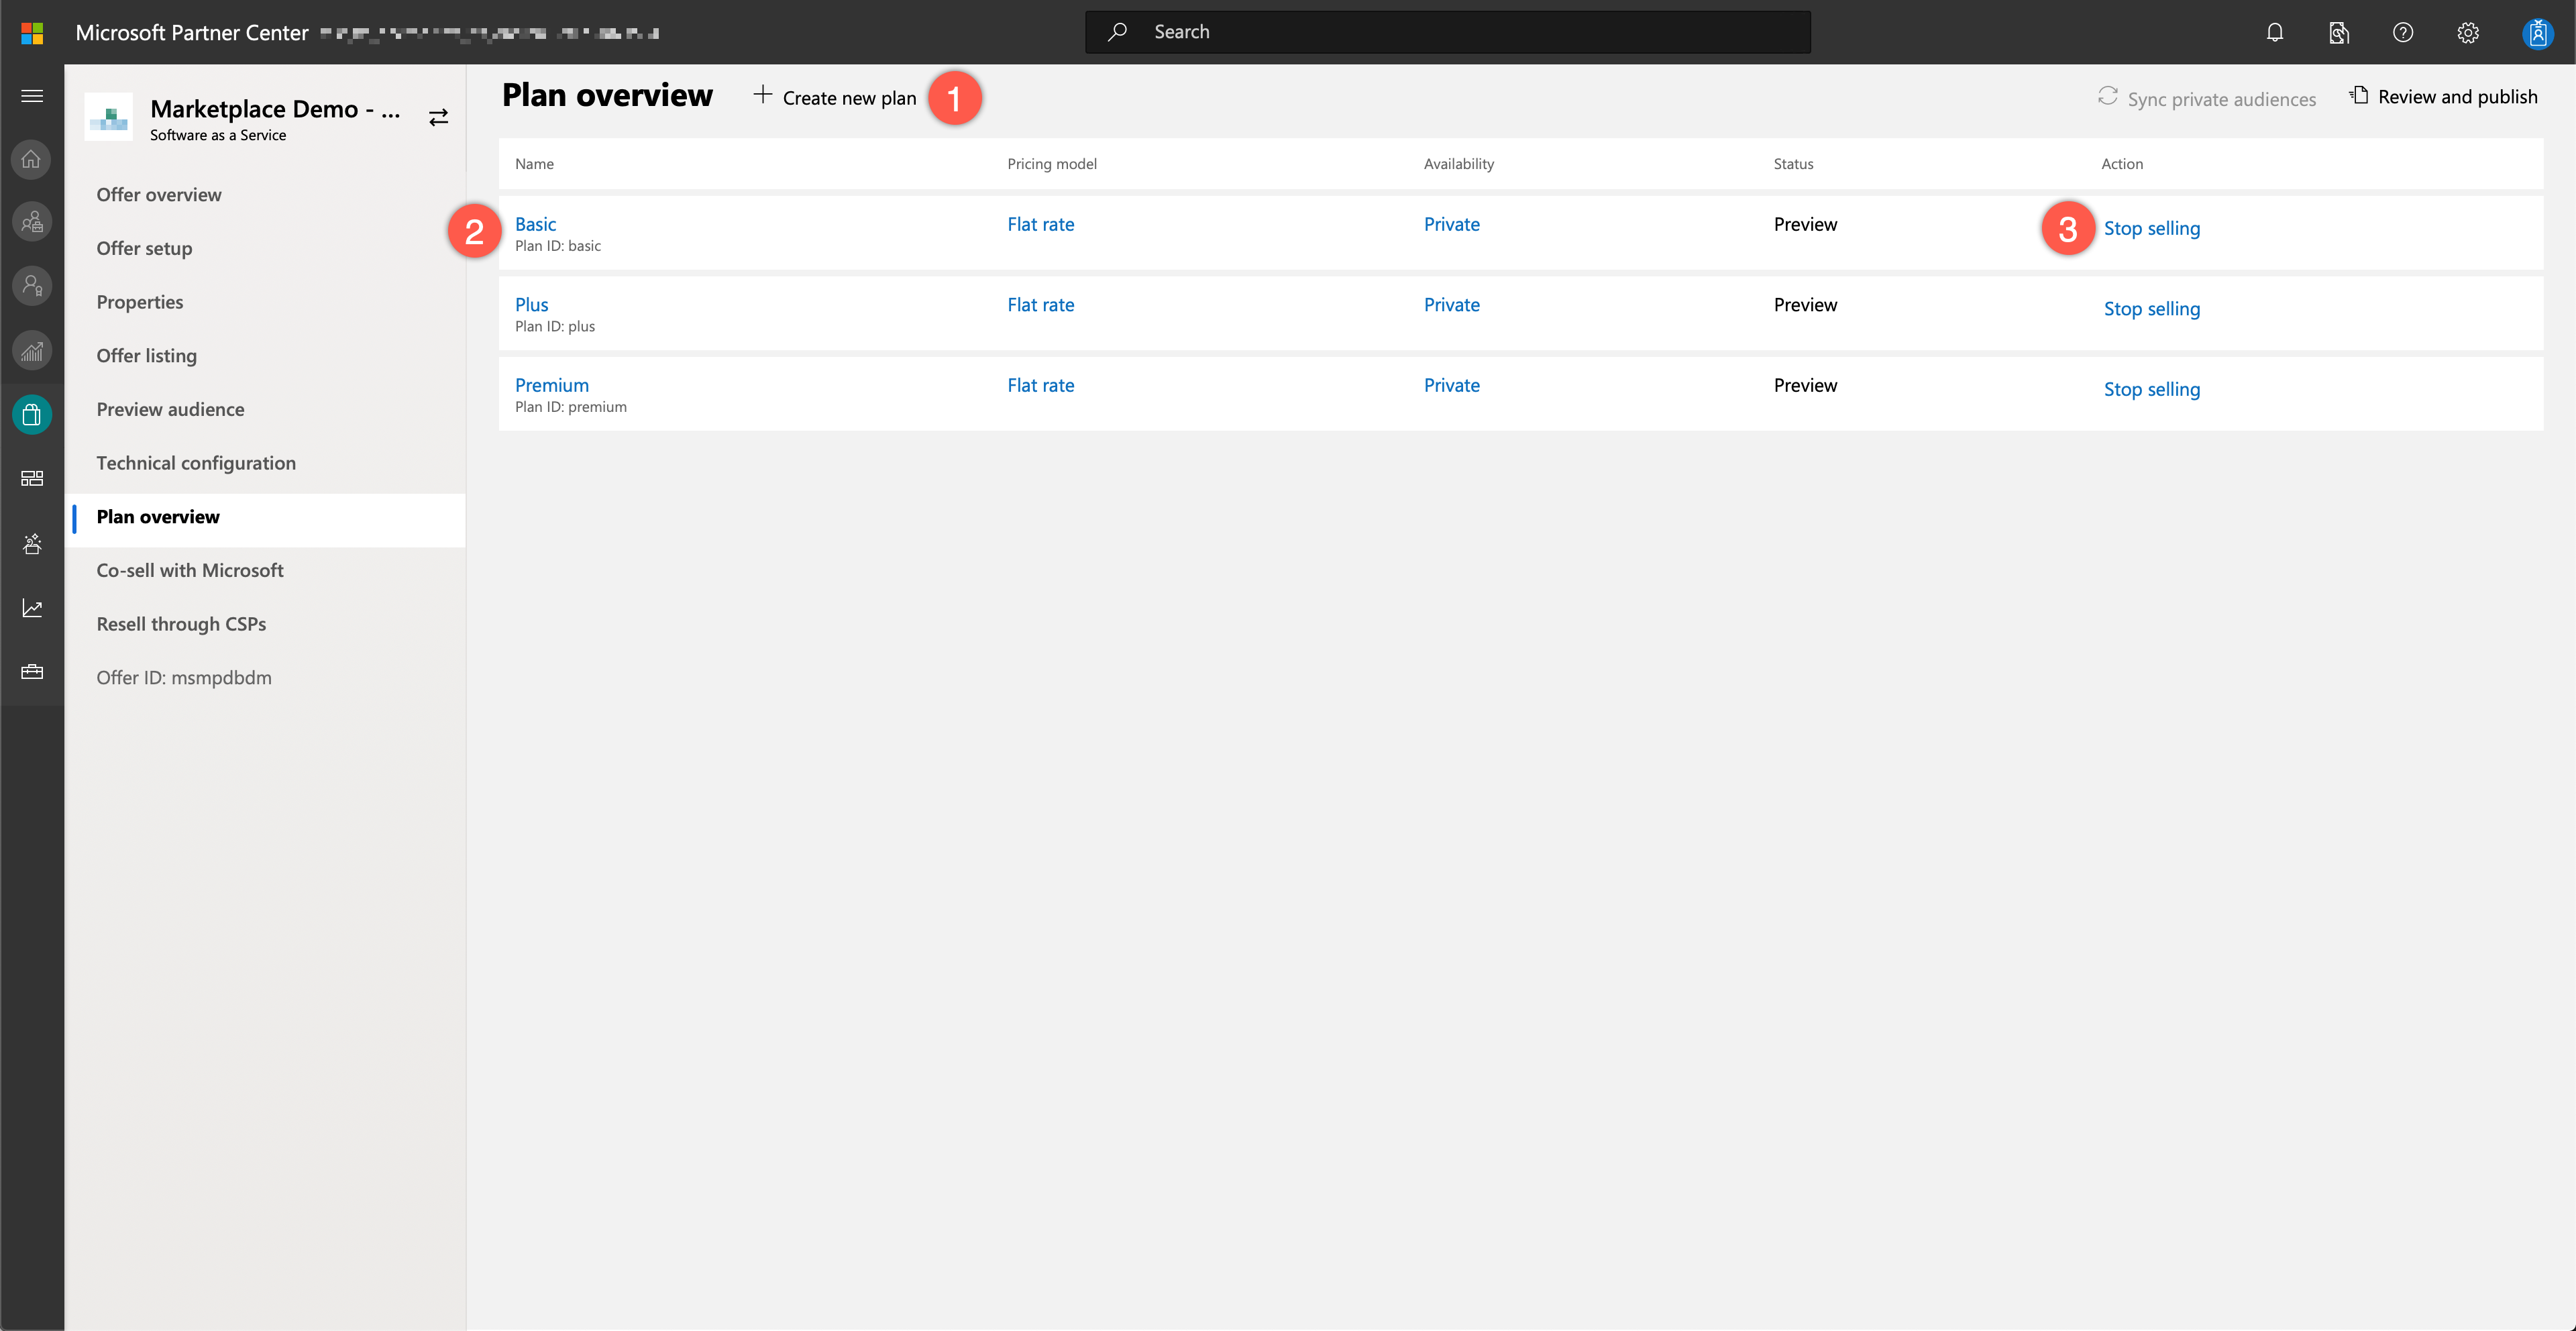
Task: Click the notifications bell icon
Action: coord(2274,32)
